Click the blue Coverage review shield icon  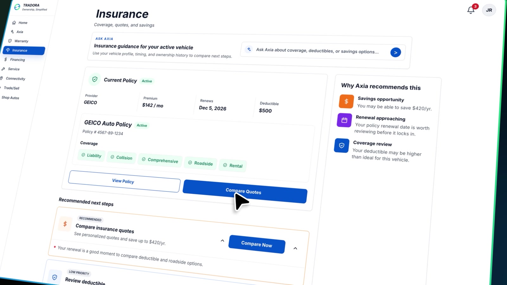click(x=342, y=145)
